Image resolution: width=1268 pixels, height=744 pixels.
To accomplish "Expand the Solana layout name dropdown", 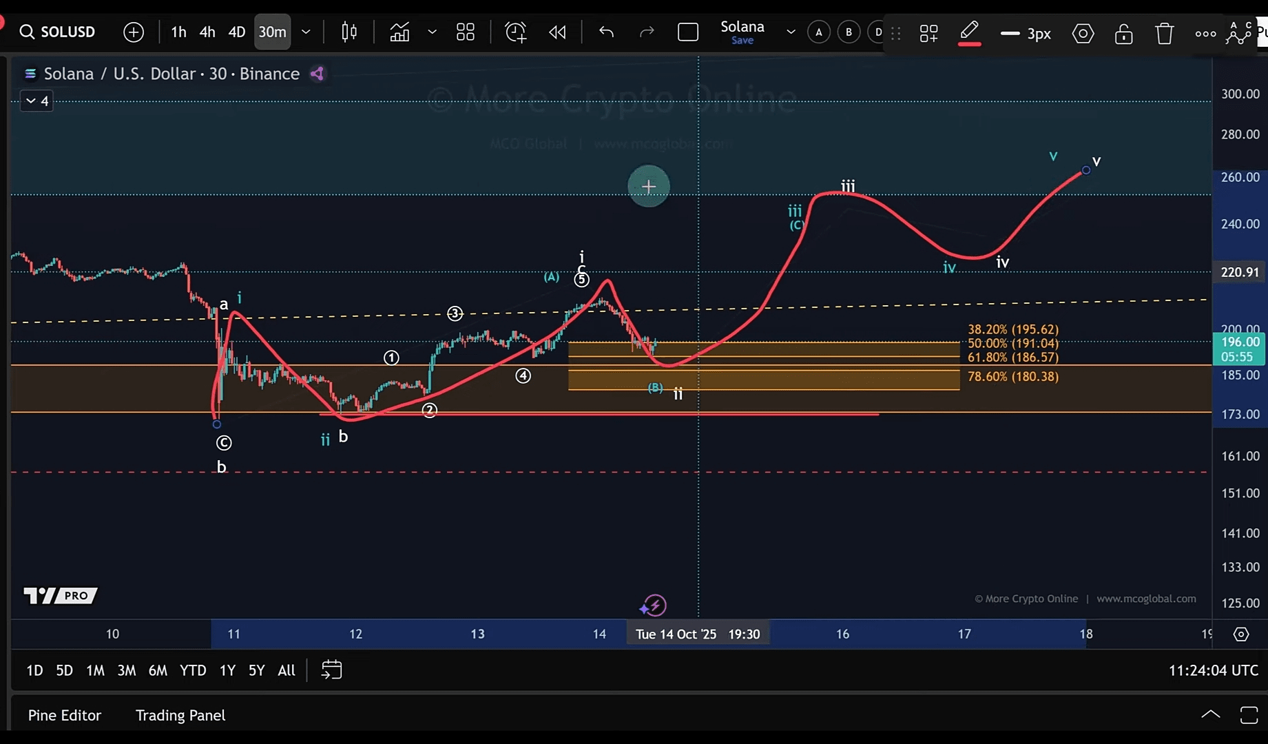I will pyautogui.click(x=791, y=32).
